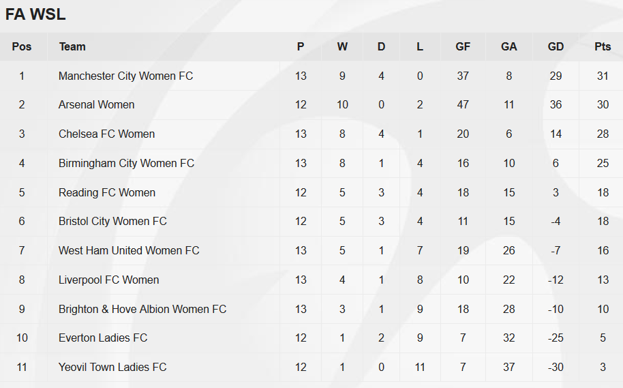Click the Birmingham City Women FC name
Screen dimensions: 623x388
point(126,164)
